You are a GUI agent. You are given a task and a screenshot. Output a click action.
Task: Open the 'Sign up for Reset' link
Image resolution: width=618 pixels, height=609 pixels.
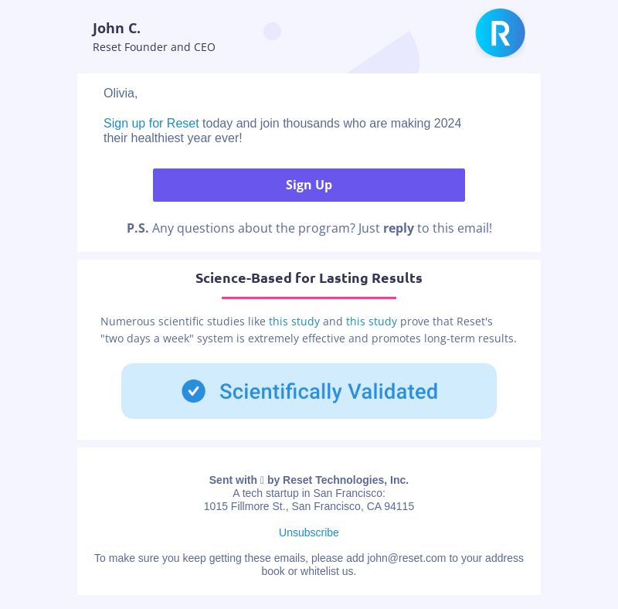click(151, 123)
